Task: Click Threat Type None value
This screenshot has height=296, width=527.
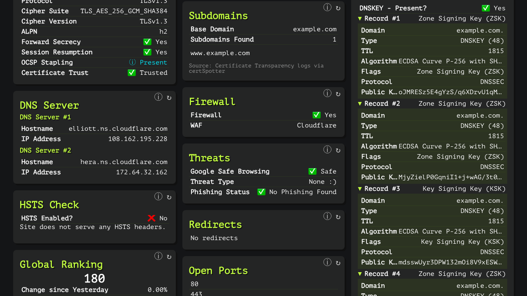Action: click(x=323, y=182)
